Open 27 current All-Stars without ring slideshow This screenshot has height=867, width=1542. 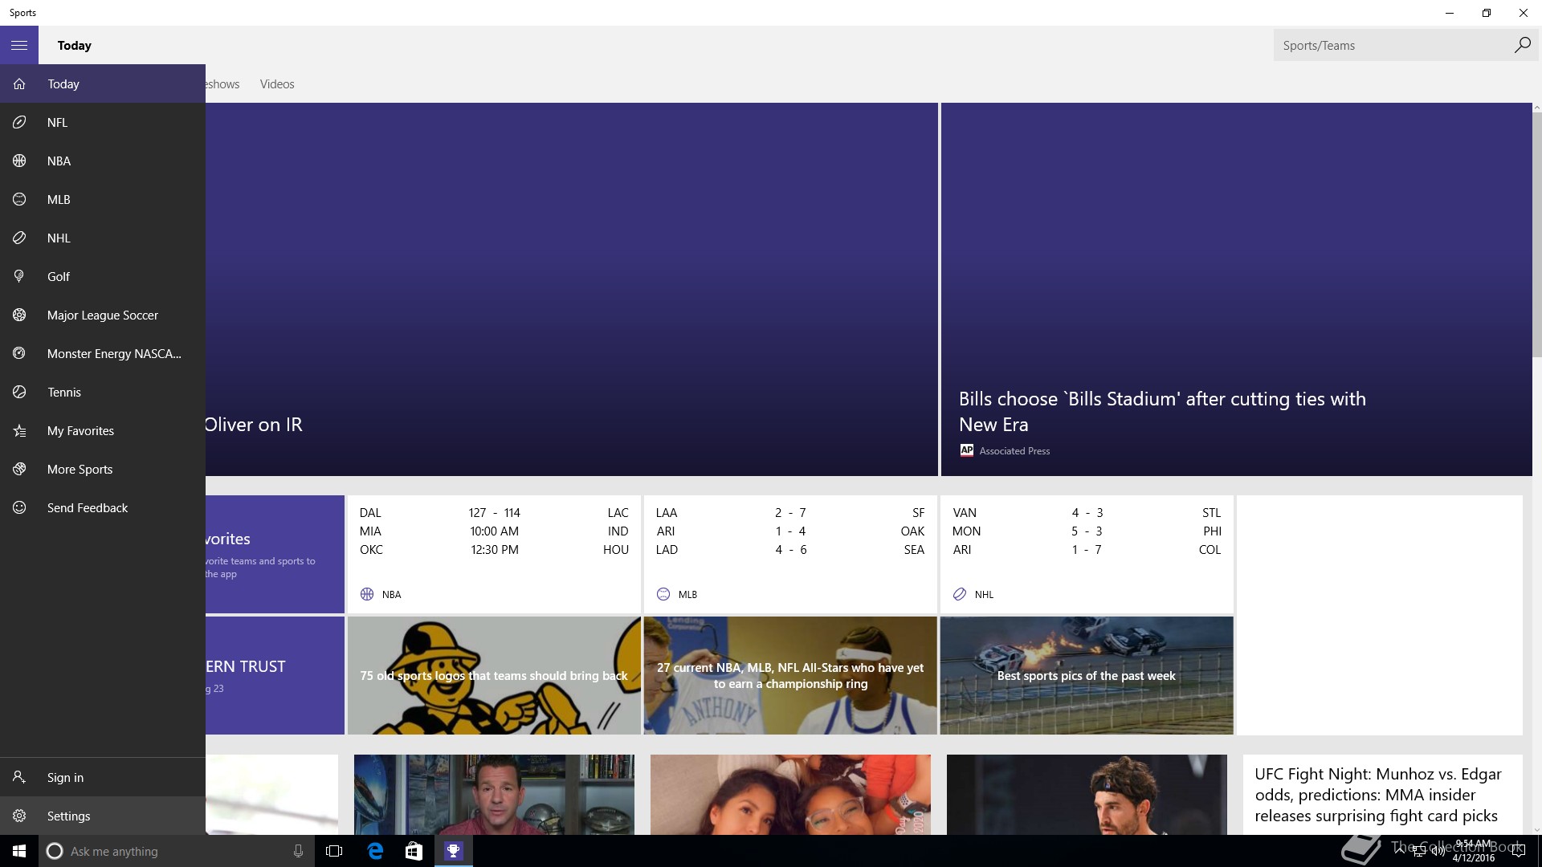point(790,675)
